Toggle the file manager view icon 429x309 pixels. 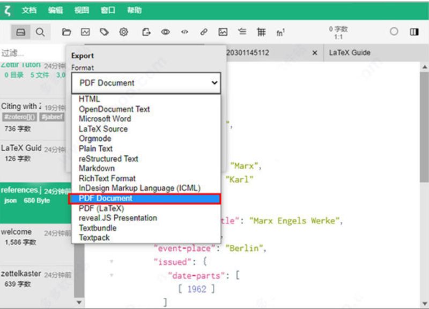(21, 32)
